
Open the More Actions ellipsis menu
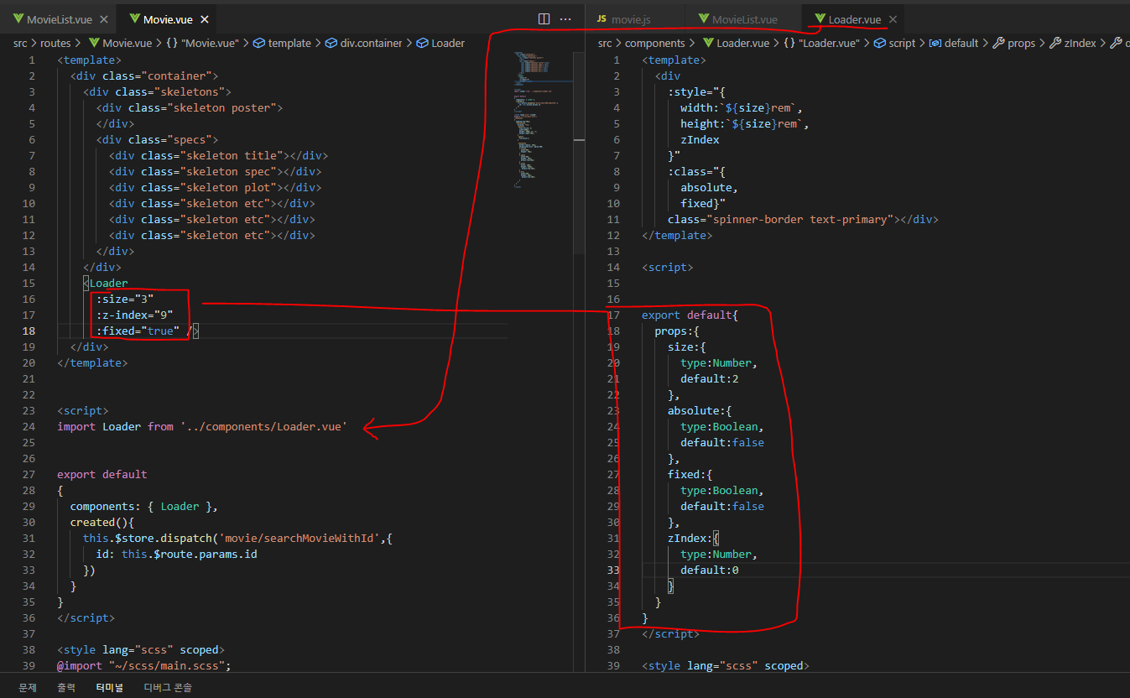pos(566,18)
